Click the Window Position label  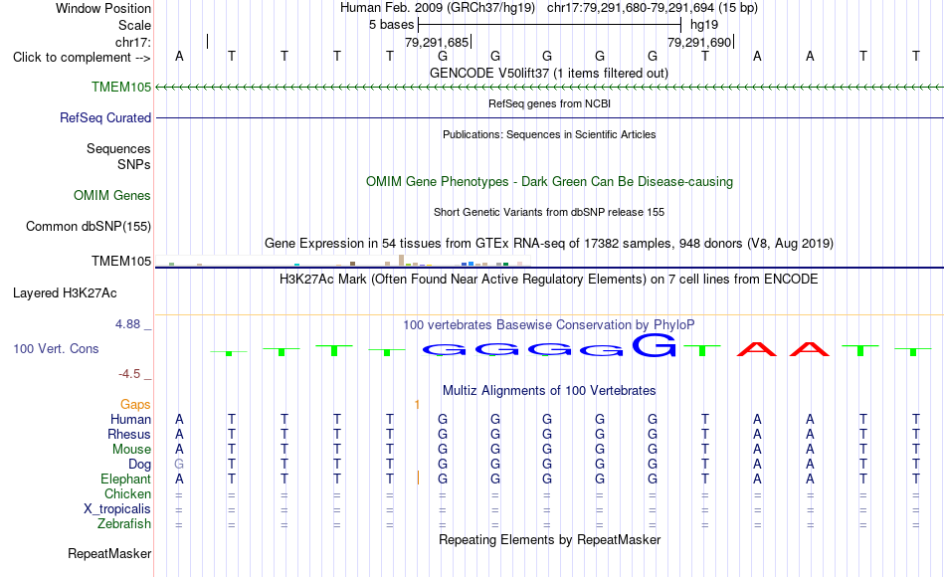[x=103, y=8]
